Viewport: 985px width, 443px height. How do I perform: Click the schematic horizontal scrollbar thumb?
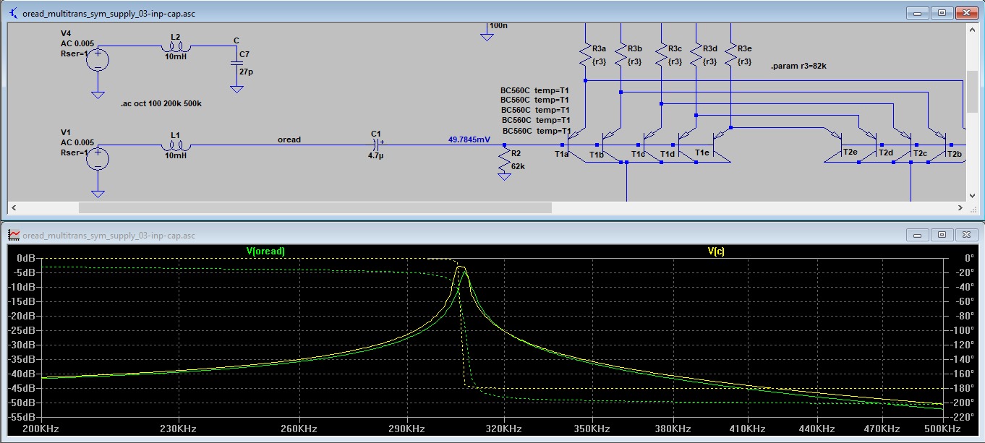click(315, 207)
